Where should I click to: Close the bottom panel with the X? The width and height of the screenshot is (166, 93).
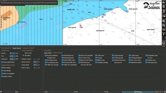(x=164, y=46)
